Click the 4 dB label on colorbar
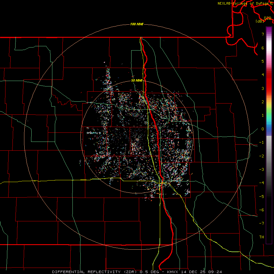274x274 pixels. click(x=263, y=75)
